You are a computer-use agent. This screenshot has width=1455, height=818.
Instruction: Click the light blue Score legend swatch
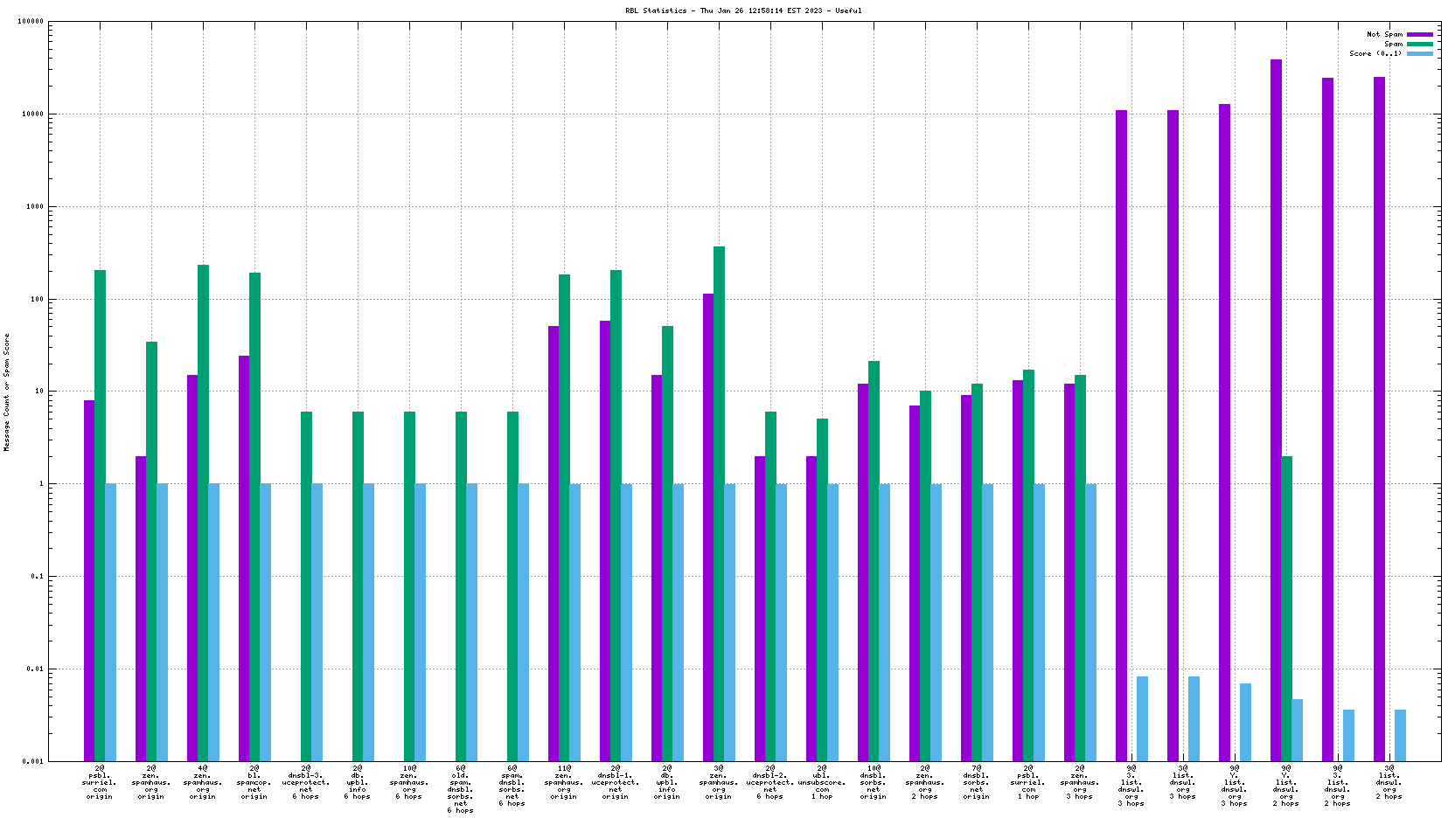[x=1419, y=54]
